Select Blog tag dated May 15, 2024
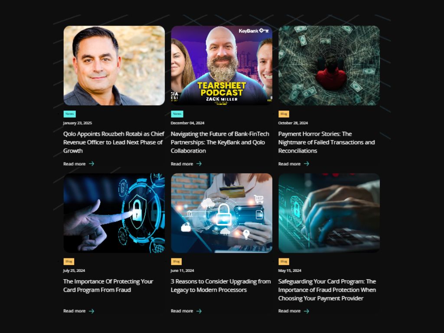Image resolution: width=444 pixels, height=333 pixels. pos(284,261)
